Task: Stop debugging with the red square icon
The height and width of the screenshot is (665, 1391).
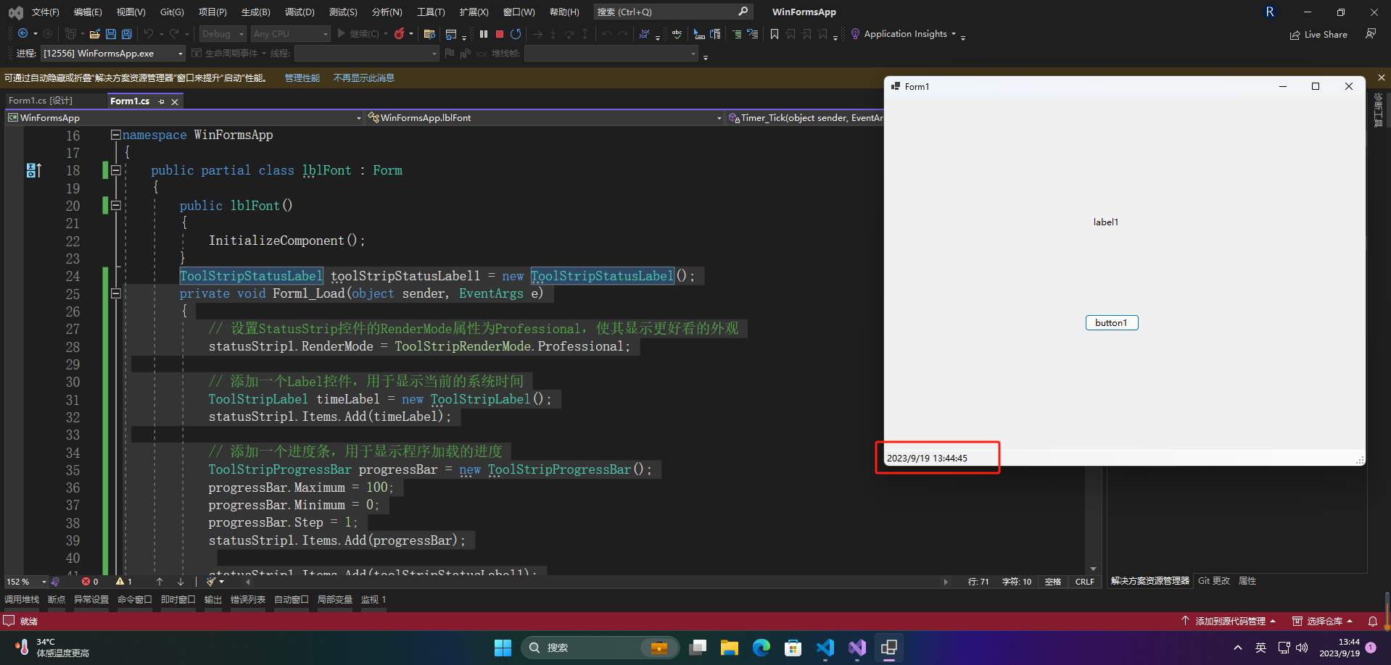Action: coord(500,34)
